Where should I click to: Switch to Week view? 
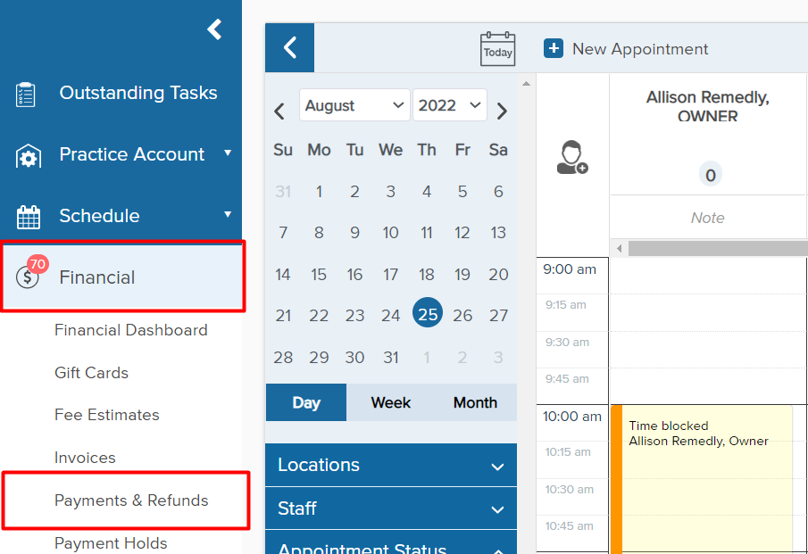pyautogui.click(x=390, y=402)
